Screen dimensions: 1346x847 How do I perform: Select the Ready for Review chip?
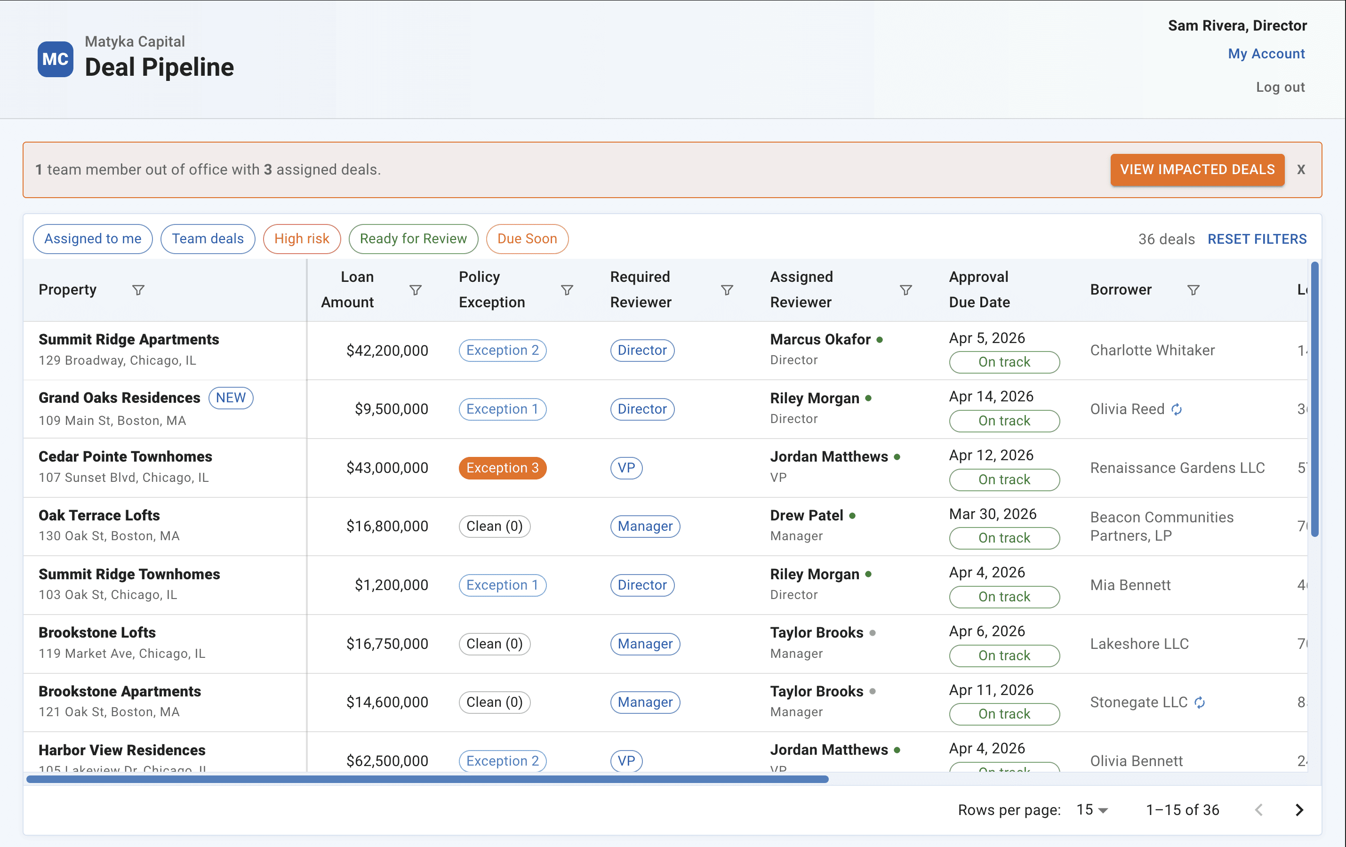click(x=413, y=239)
